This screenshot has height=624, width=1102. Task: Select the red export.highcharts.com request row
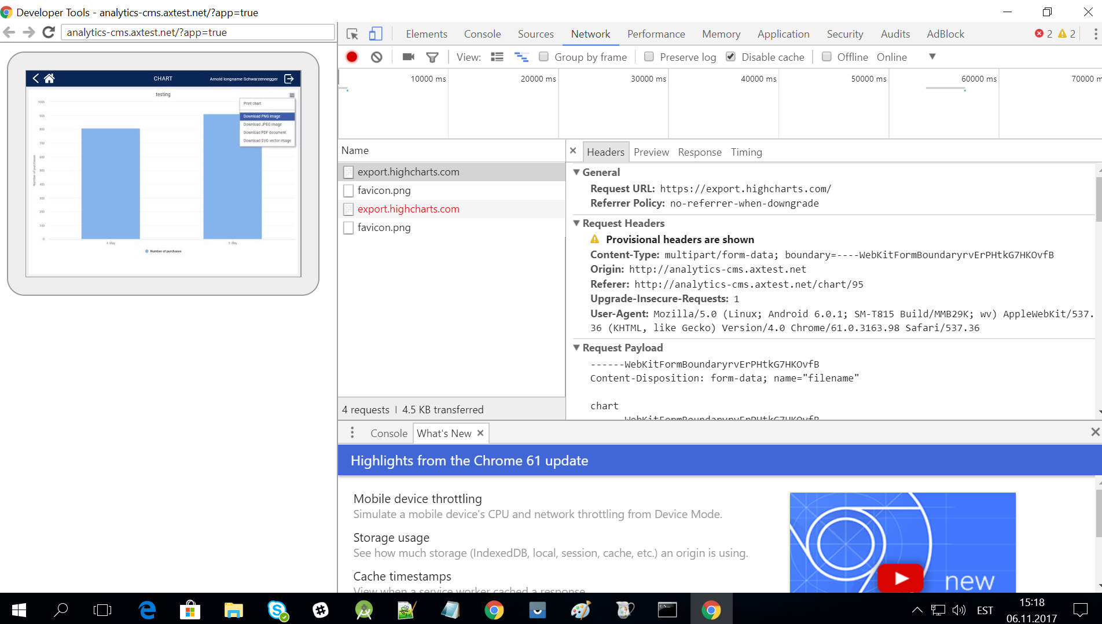pos(409,209)
